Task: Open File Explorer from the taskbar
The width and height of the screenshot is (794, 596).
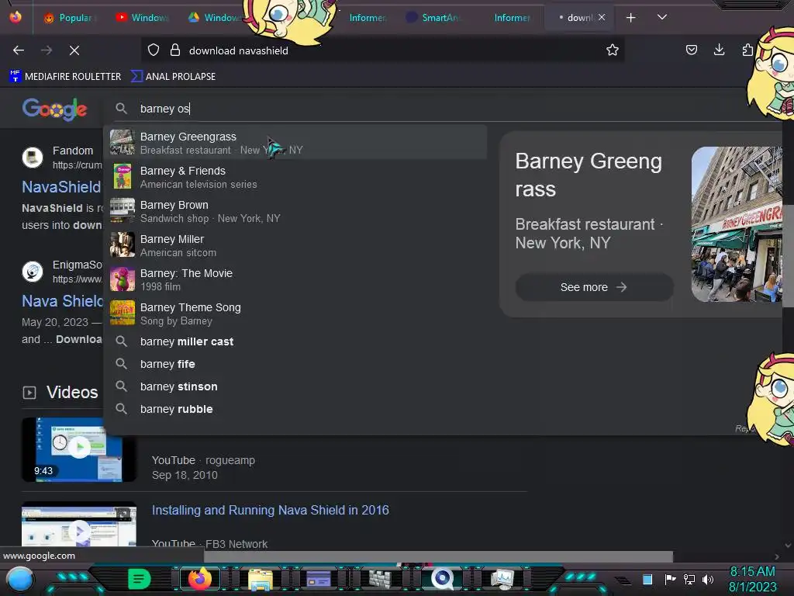Action: pyautogui.click(x=261, y=579)
